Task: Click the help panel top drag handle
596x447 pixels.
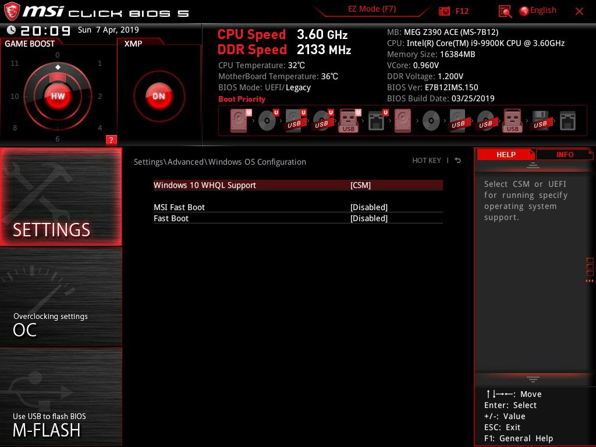Action: [533, 165]
